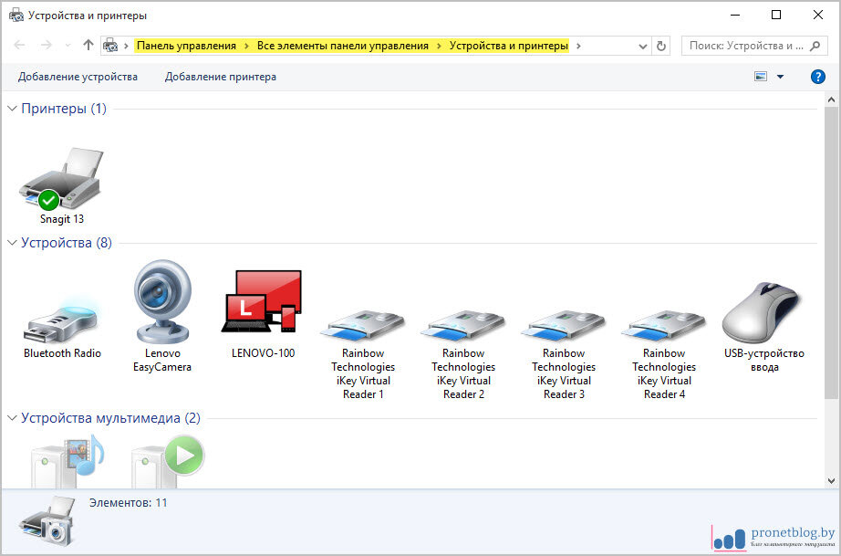Click the scrollbar down arrow
This screenshot has width=841, height=556.
(831, 481)
